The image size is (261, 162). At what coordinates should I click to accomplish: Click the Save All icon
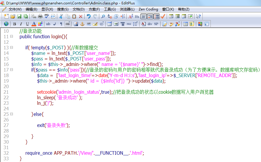point(26,16)
